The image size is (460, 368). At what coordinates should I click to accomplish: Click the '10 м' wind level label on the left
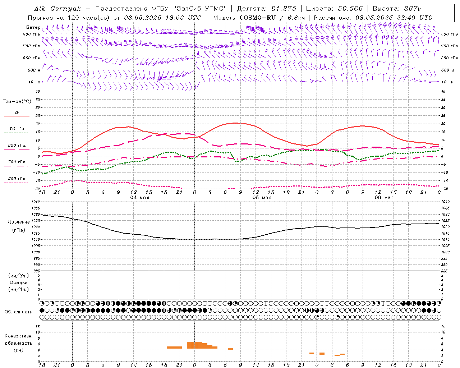point(34,82)
